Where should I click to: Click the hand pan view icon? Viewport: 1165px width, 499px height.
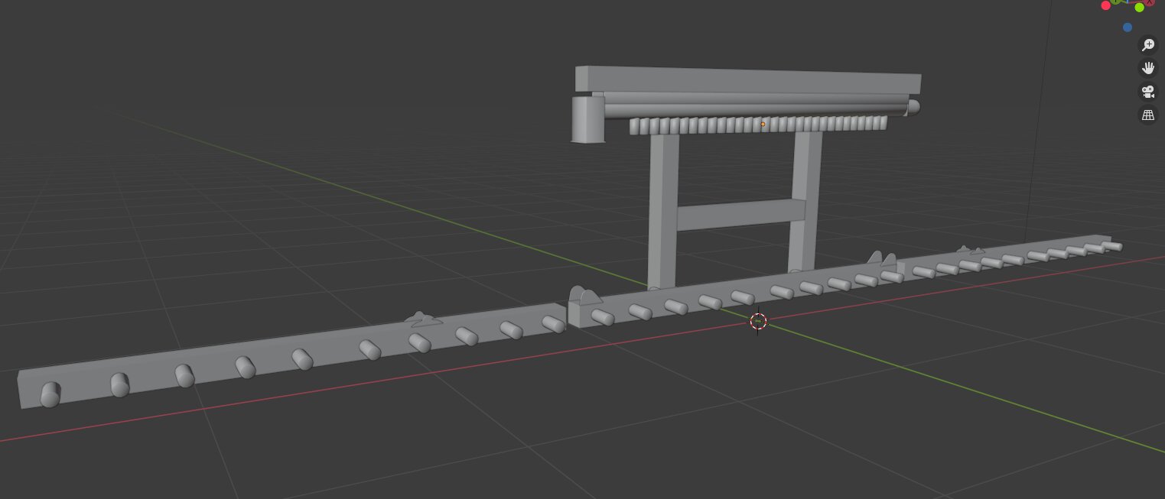[x=1147, y=68]
